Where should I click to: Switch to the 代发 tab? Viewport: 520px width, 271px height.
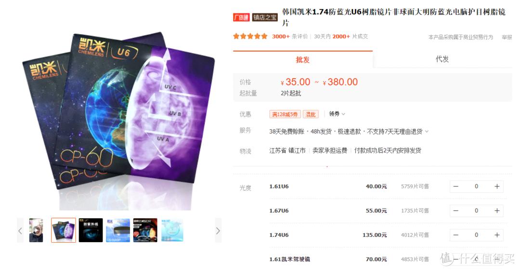[x=442, y=59]
